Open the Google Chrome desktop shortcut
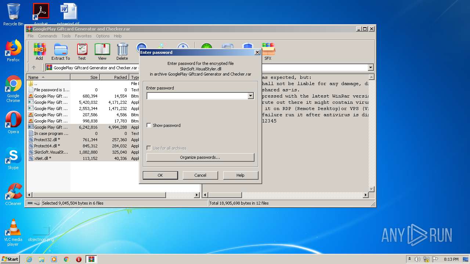 coord(13,89)
